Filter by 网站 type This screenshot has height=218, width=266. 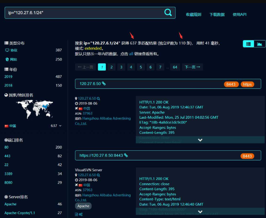[14, 59]
